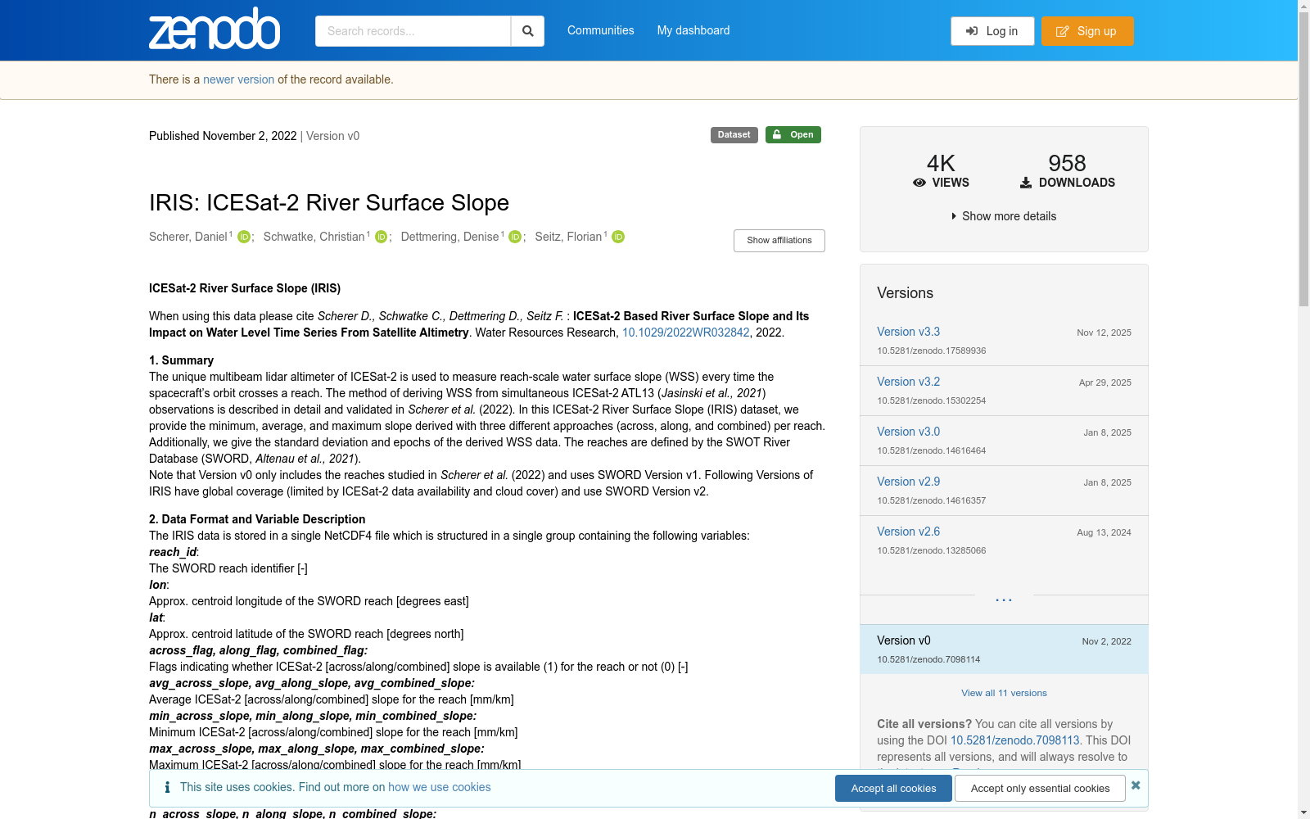Click the Published November 2, 2022 text
The image size is (1310, 819).
pos(223,136)
